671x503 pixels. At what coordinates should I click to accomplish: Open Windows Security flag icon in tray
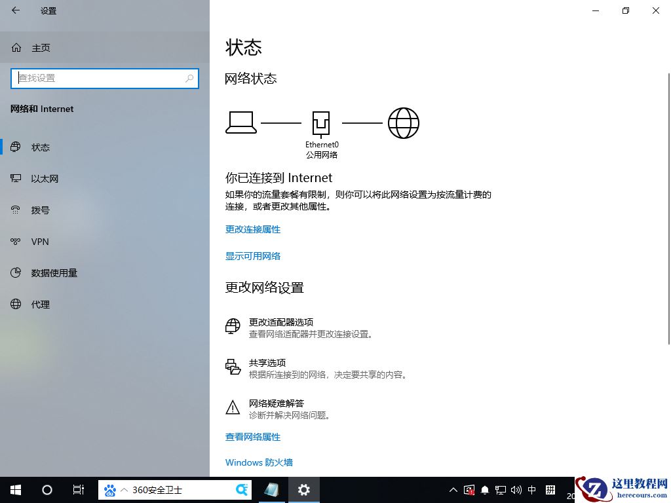pos(469,490)
